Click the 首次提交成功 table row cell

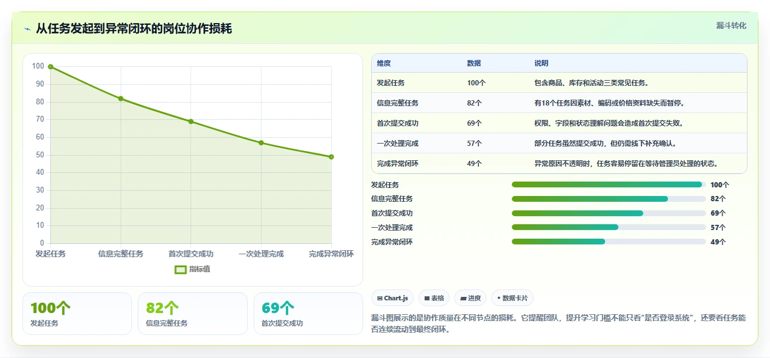[398, 123]
